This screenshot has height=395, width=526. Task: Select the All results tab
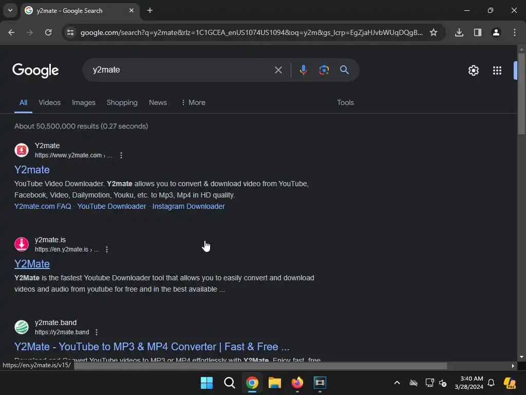click(x=23, y=103)
